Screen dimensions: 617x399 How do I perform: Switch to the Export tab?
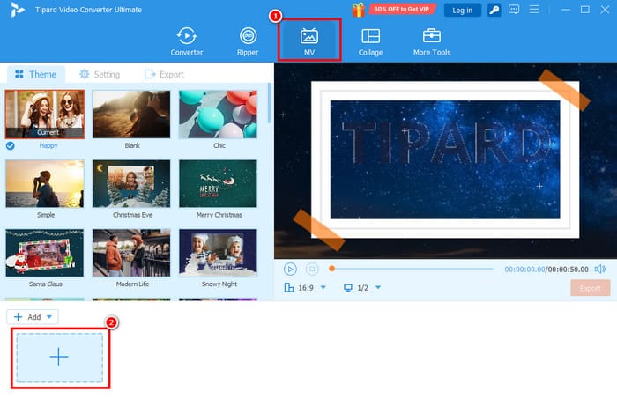click(164, 74)
